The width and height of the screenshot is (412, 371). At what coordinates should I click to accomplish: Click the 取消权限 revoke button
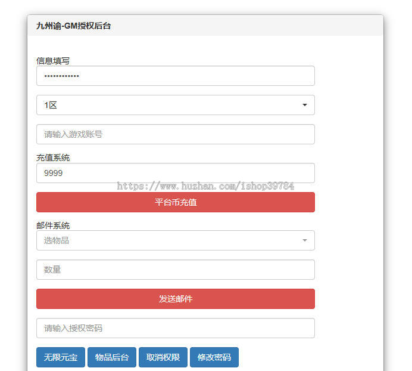[x=163, y=357]
